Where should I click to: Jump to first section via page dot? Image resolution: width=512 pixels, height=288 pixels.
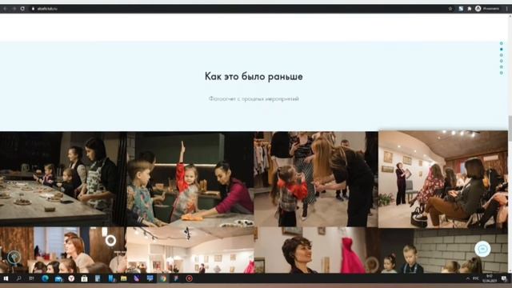(502, 43)
